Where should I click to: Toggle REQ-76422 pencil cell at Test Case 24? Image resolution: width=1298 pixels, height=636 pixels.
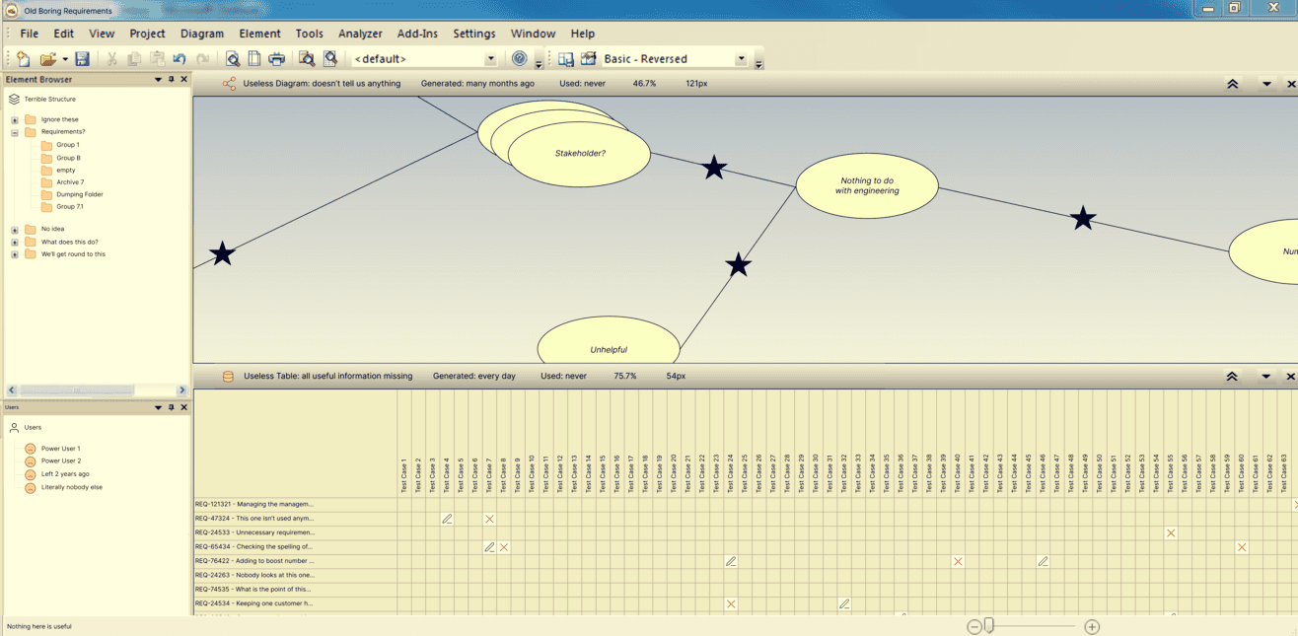(x=731, y=561)
